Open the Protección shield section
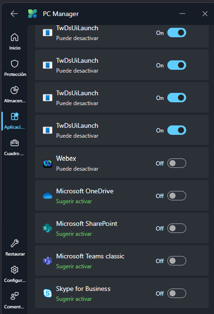The width and height of the screenshot is (214, 314). click(x=15, y=68)
